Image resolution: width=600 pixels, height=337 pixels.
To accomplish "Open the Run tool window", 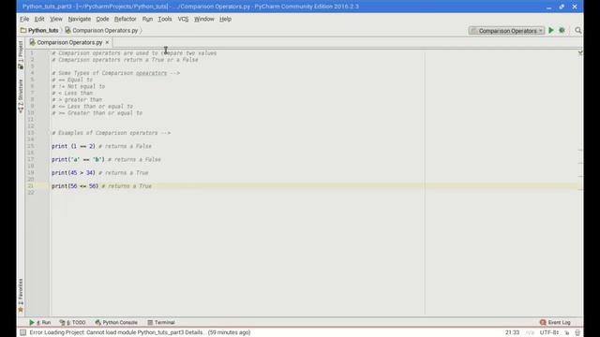I will click(40, 322).
